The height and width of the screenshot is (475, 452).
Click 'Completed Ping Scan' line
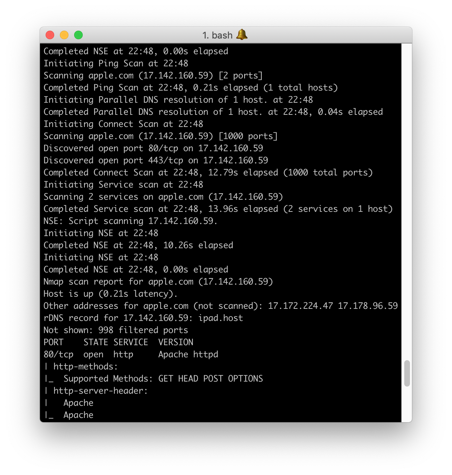point(190,88)
